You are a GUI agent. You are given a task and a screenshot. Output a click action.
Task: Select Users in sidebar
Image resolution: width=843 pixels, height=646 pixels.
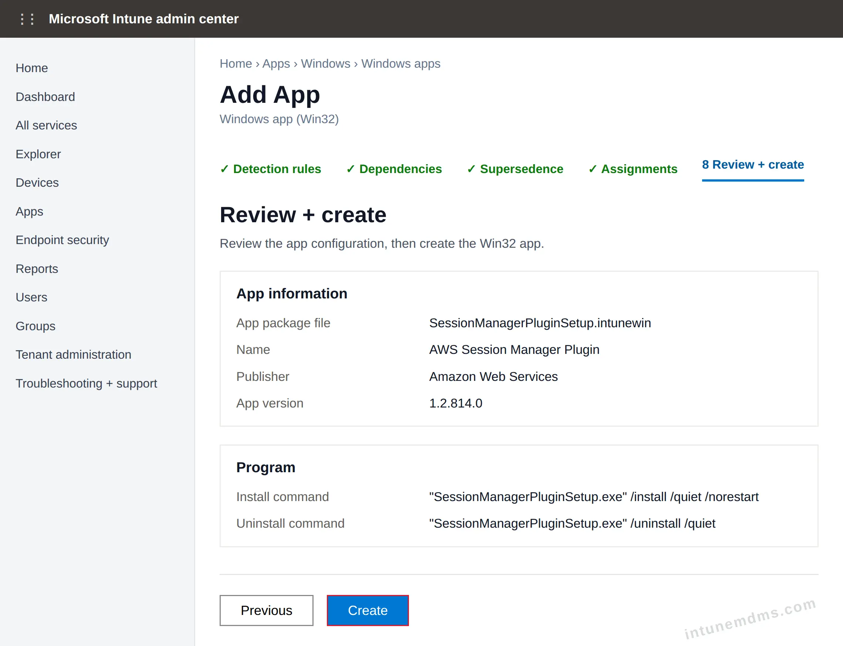pyautogui.click(x=31, y=297)
